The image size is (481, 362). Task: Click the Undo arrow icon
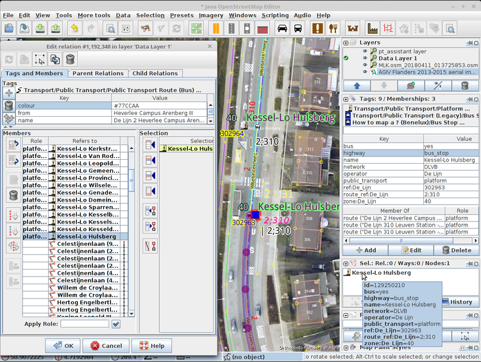click(x=74, y=28)
